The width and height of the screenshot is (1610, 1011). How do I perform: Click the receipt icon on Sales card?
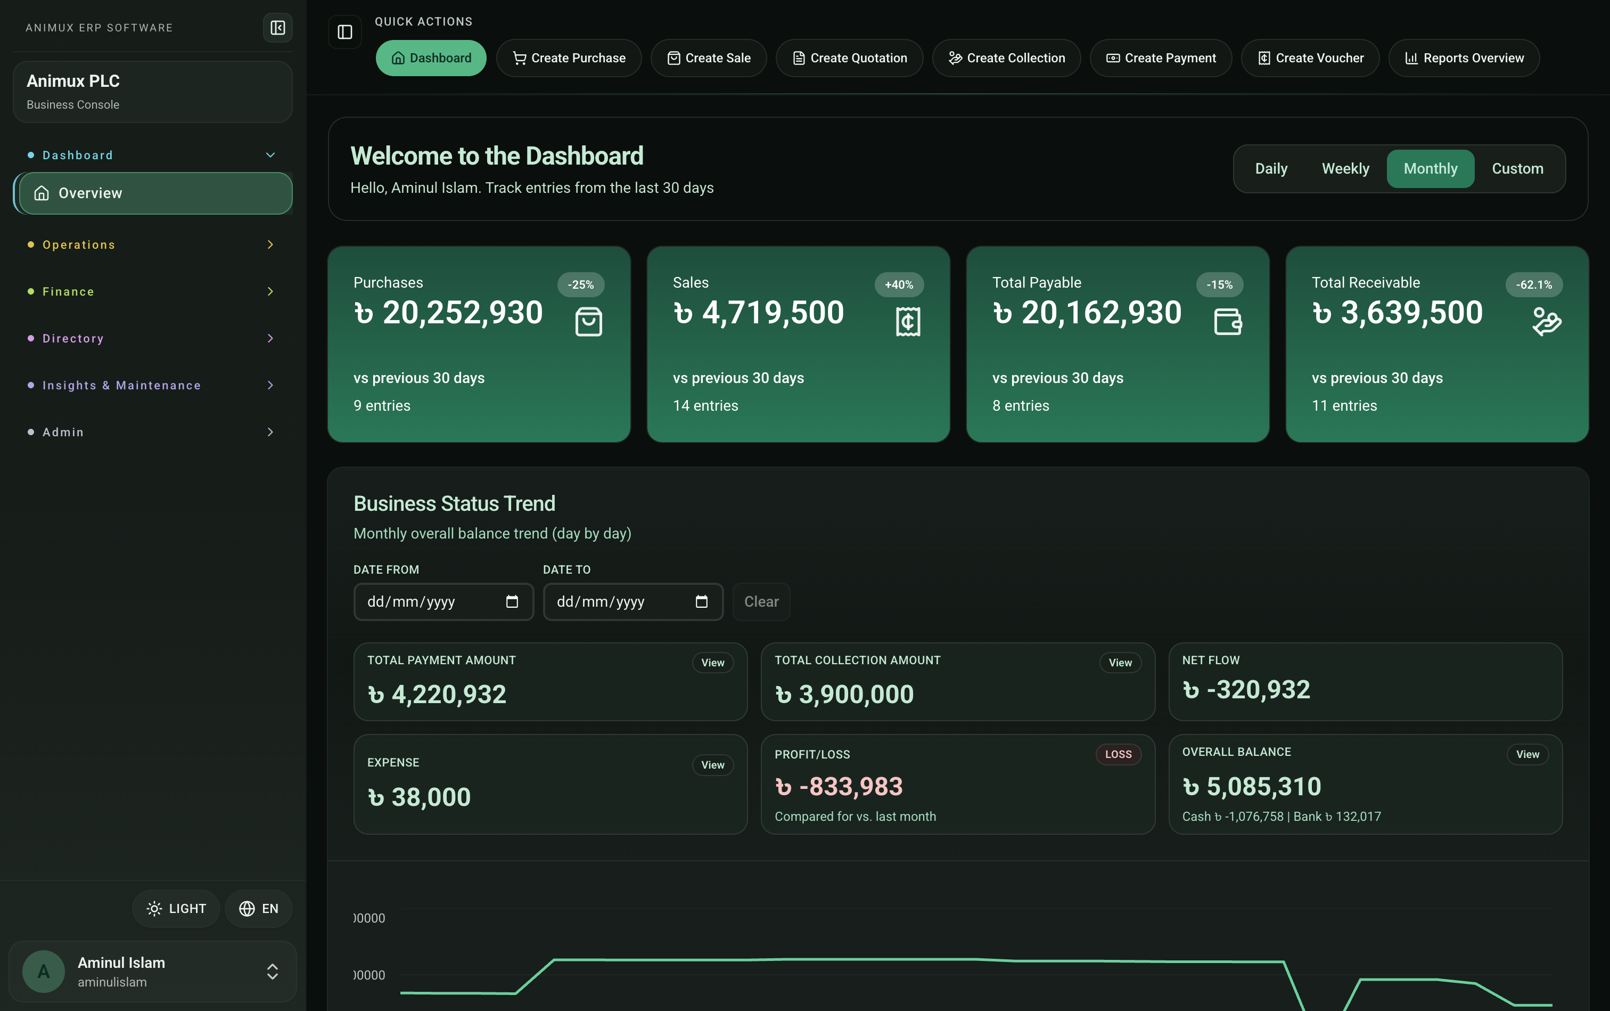908,322
